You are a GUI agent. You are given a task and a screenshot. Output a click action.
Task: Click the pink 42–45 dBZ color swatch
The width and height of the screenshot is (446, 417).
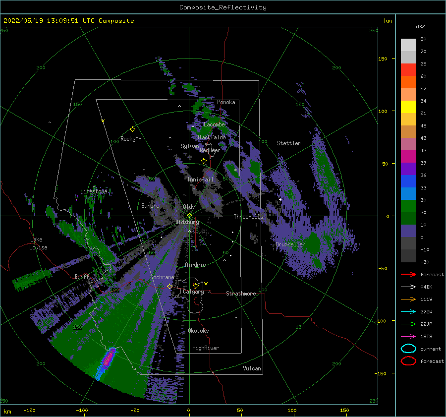click(408, 144)
